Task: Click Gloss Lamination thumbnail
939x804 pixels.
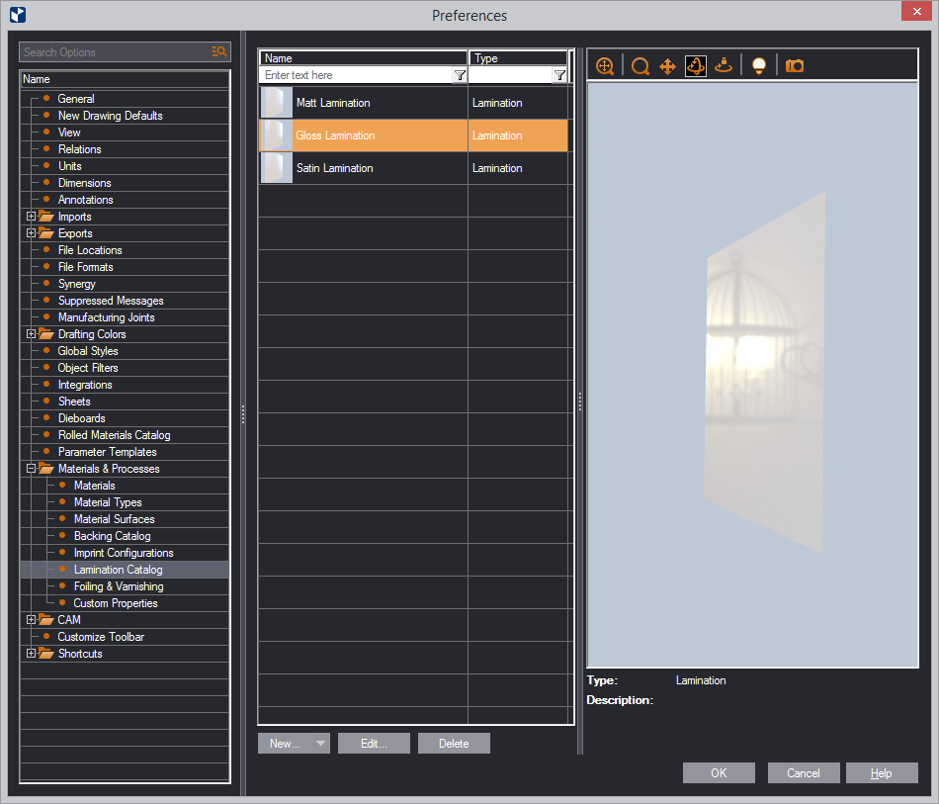Action: 277,135
